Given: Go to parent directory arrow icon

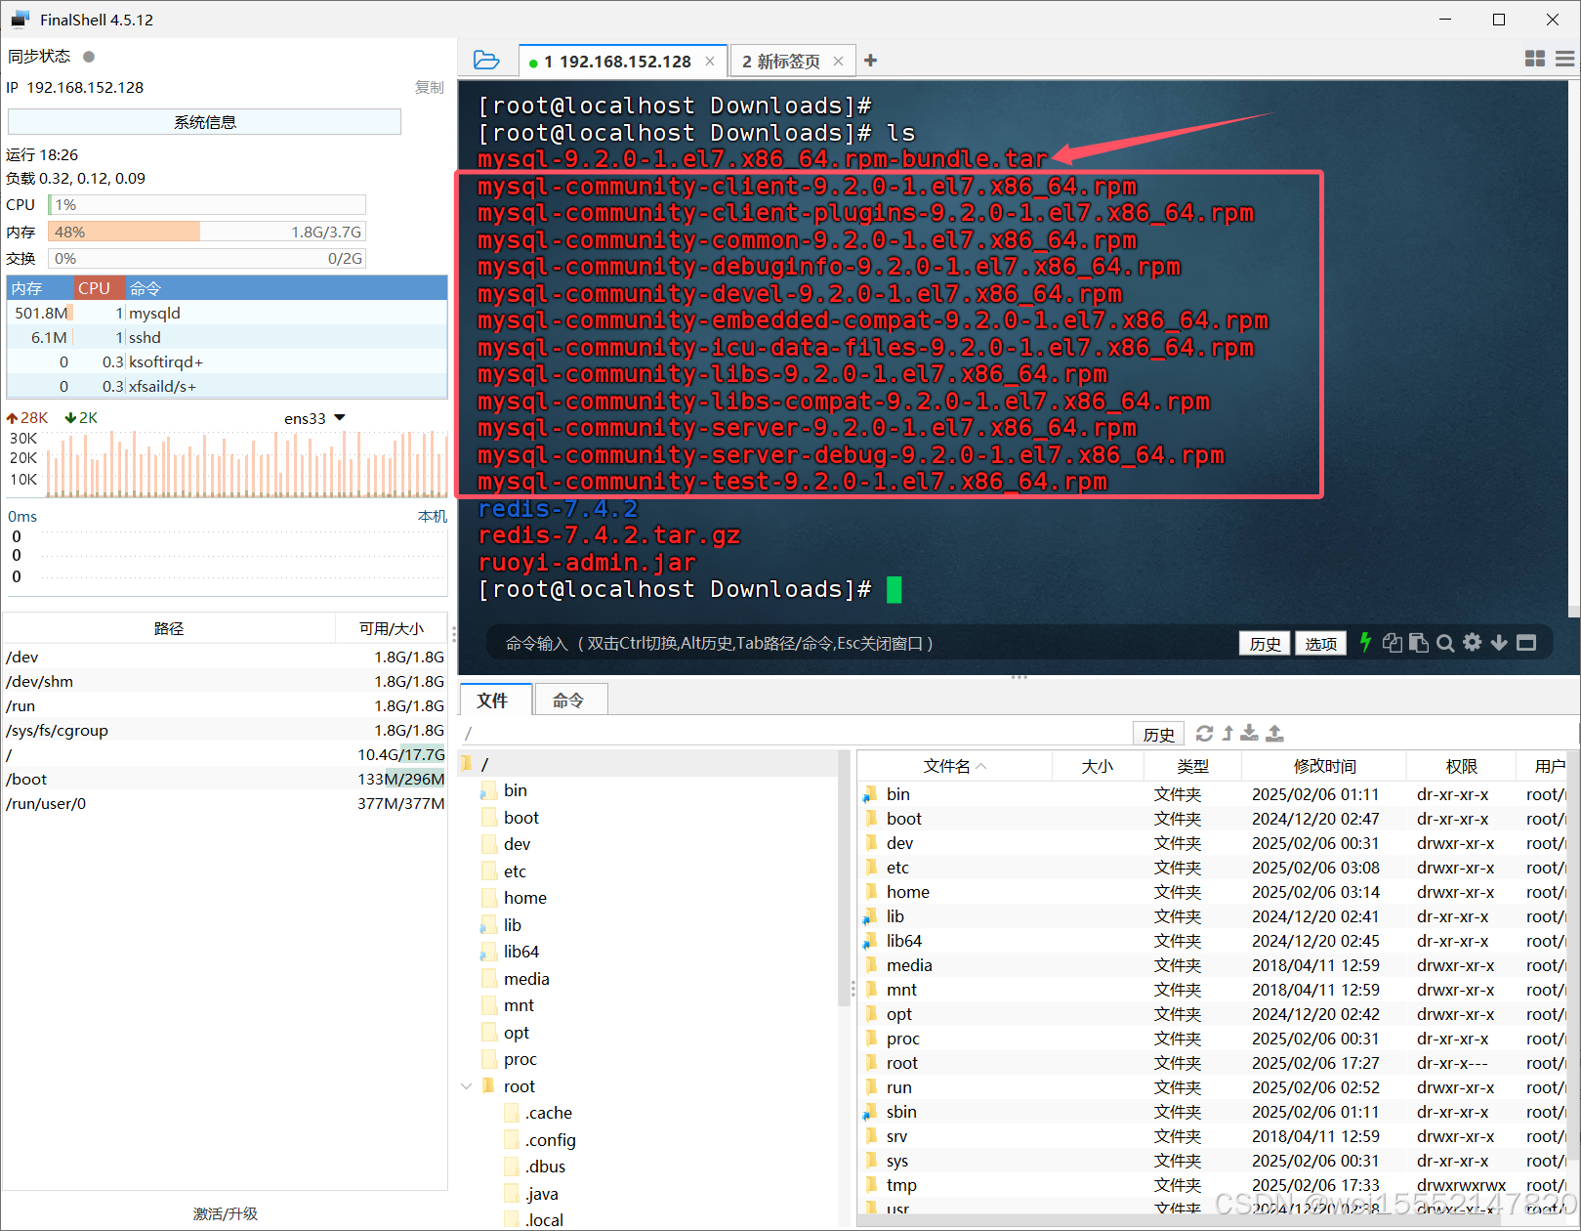Looking at the screenshot, I should coord(1227,733).
